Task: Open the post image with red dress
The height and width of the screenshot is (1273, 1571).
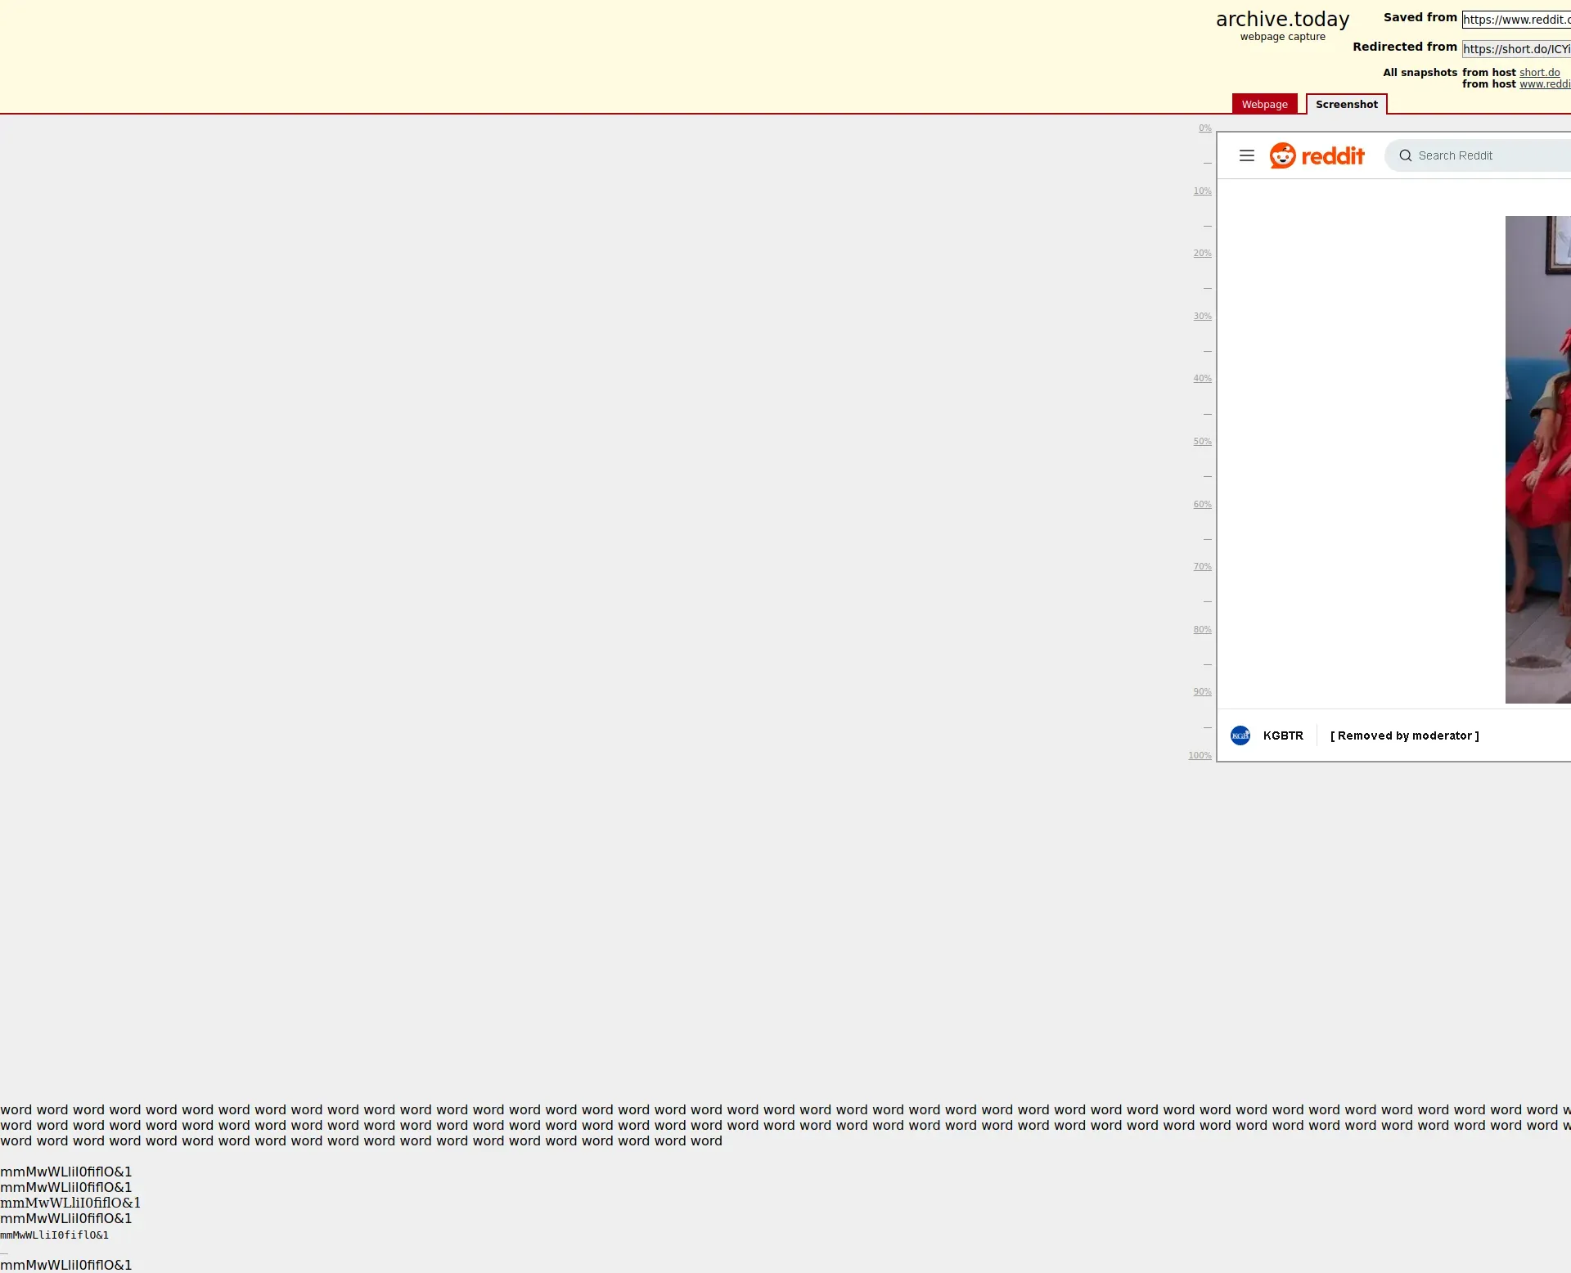Action: coord(1538,458)
